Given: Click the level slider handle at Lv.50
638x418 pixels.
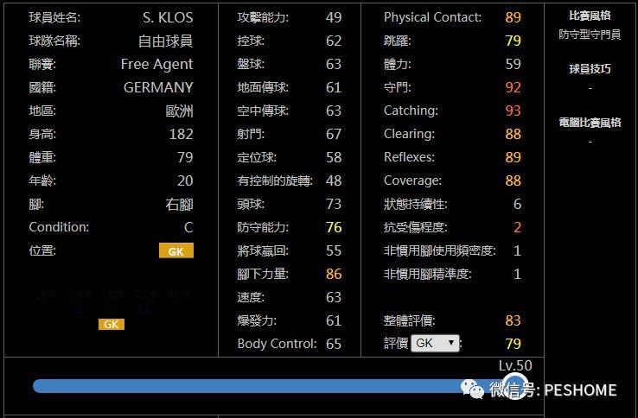Looking at the screenshot, I should click(x=514, y=386).
